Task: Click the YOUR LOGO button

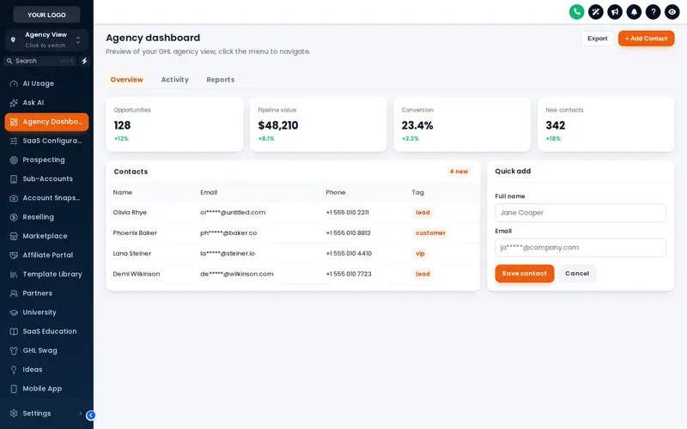Action: click(46, 15)
